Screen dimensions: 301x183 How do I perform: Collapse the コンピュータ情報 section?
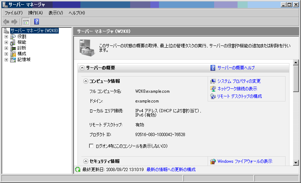pyautogui.click(x=86, y=81)
